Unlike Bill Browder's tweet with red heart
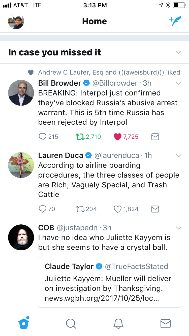 (118, 137)
